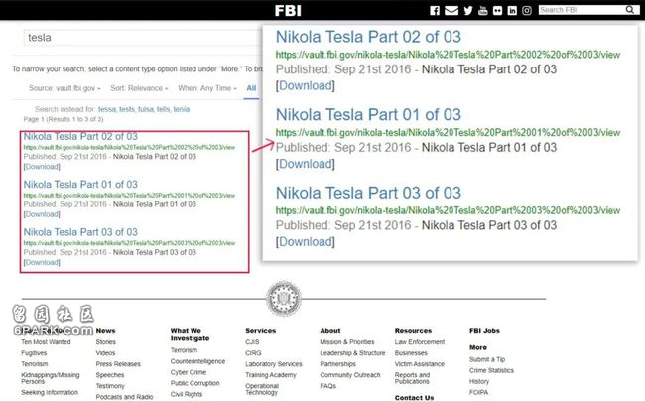Open Public Corruption footer link

[x=194, y=383]
